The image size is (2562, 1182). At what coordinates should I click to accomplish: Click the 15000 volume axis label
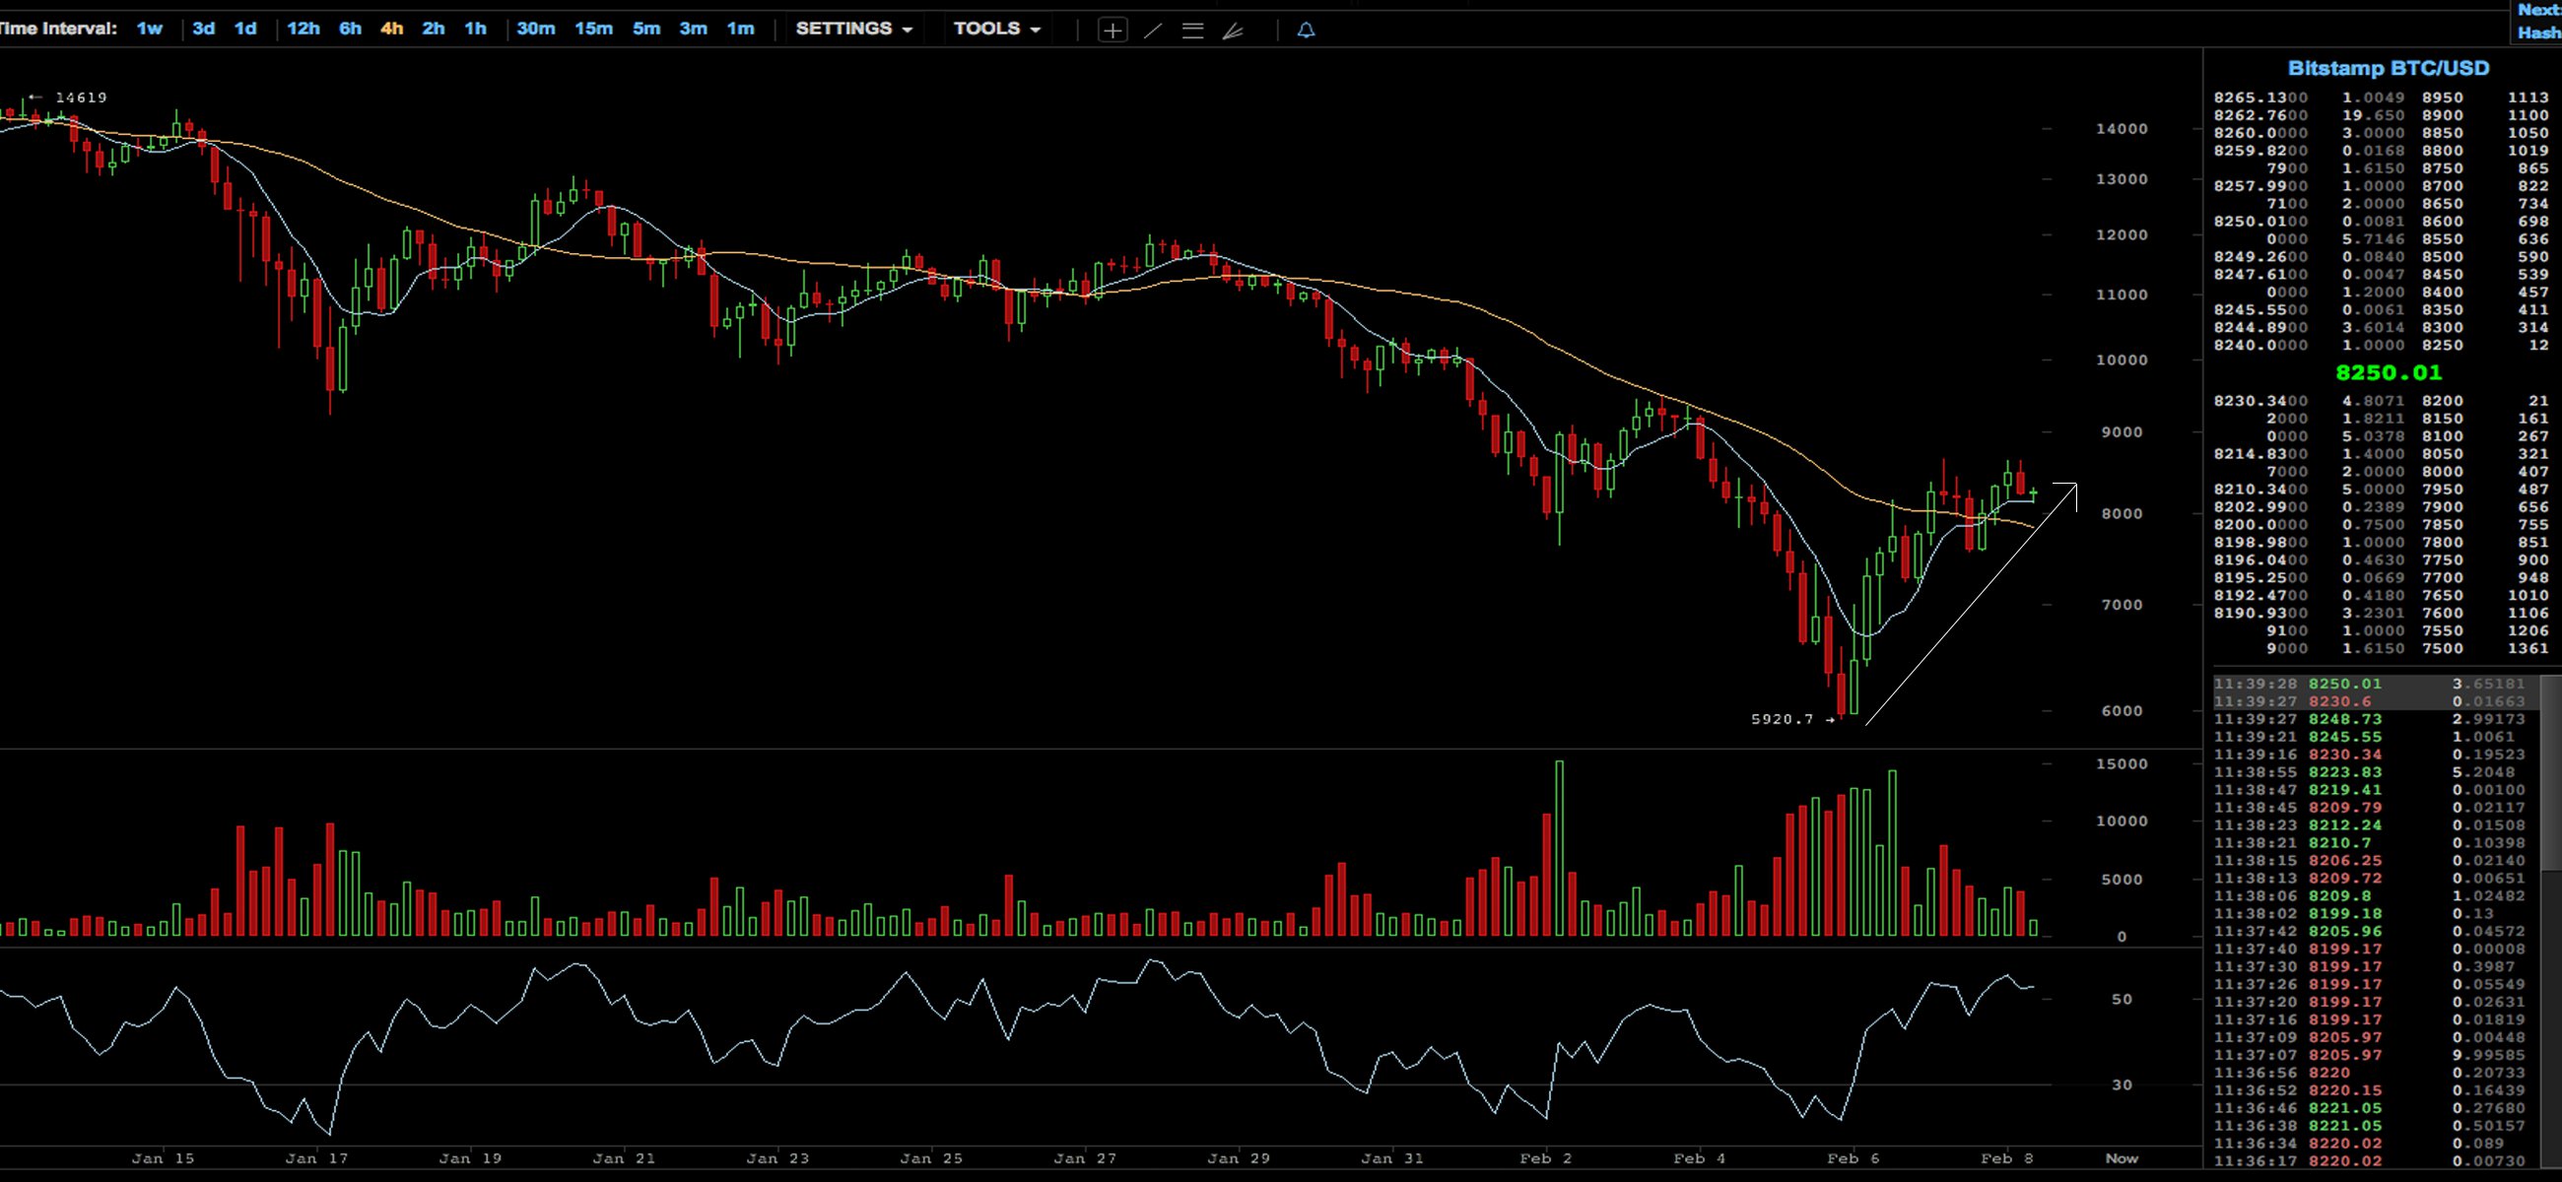(x=2122, y=763)
